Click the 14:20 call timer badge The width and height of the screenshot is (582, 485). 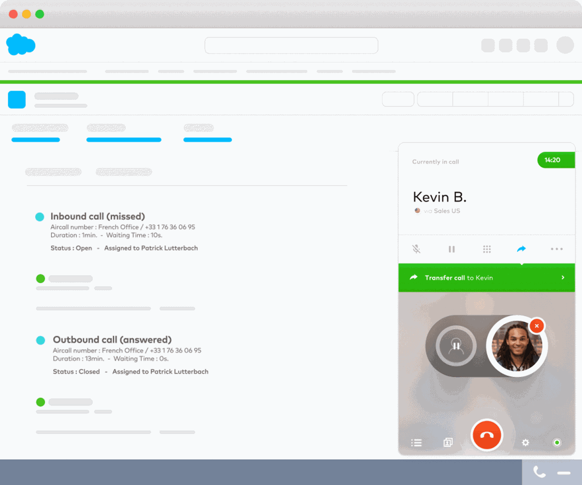click(x=556, y=160)
